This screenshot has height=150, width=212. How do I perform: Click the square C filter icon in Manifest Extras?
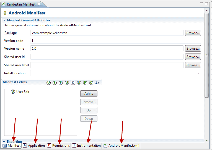click(x=73, y=83)
